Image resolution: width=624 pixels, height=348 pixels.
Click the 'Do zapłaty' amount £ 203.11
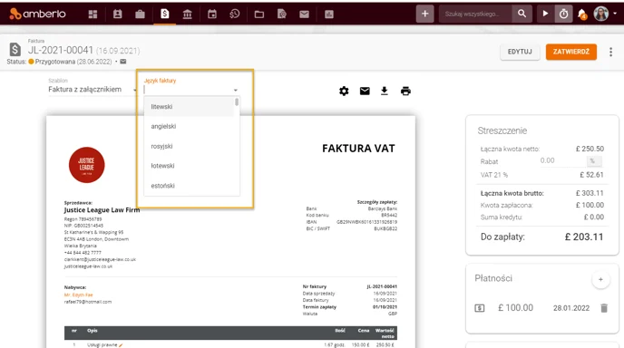[584, 237]
